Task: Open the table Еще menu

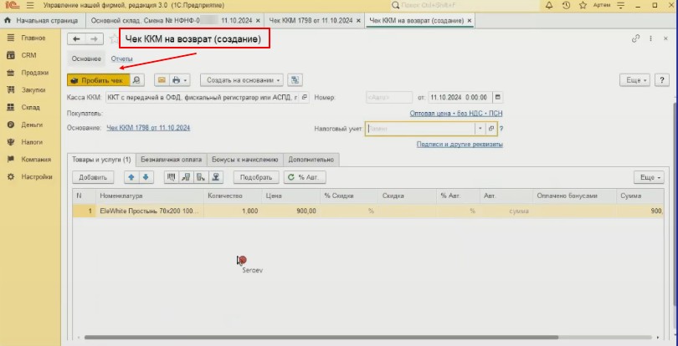Action: (x=649, y=177)
